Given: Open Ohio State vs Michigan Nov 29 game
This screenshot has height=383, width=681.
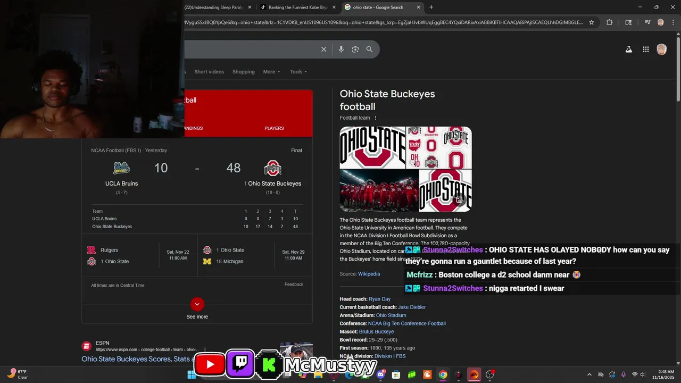Looking at the screenshot, I should point(254,255).
